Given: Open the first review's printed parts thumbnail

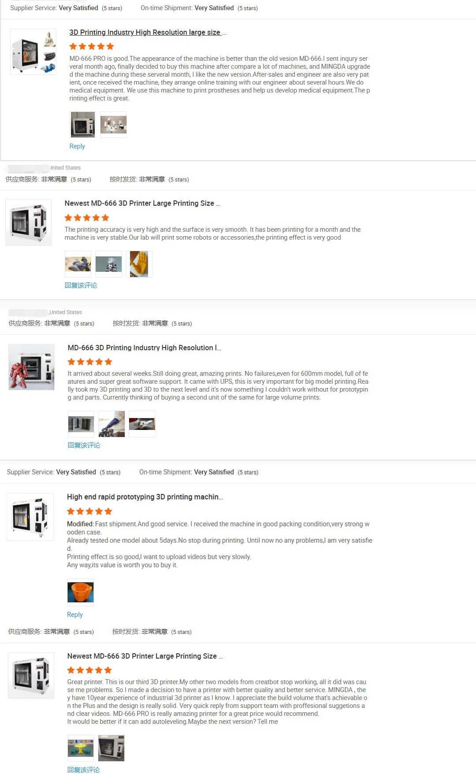Looking at the screenshot, I should click(113, 125).
